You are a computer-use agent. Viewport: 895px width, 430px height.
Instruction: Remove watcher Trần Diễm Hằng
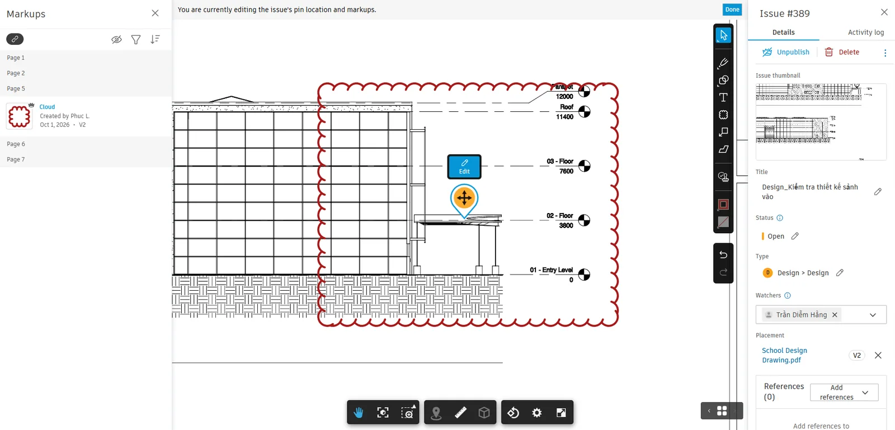835,315
